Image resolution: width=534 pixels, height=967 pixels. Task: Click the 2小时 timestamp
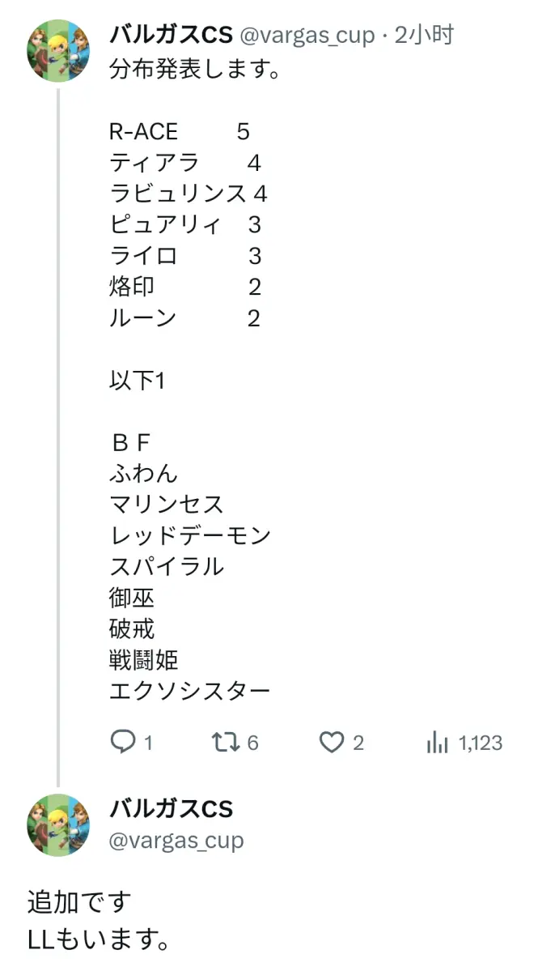click(x=424, y=35)
